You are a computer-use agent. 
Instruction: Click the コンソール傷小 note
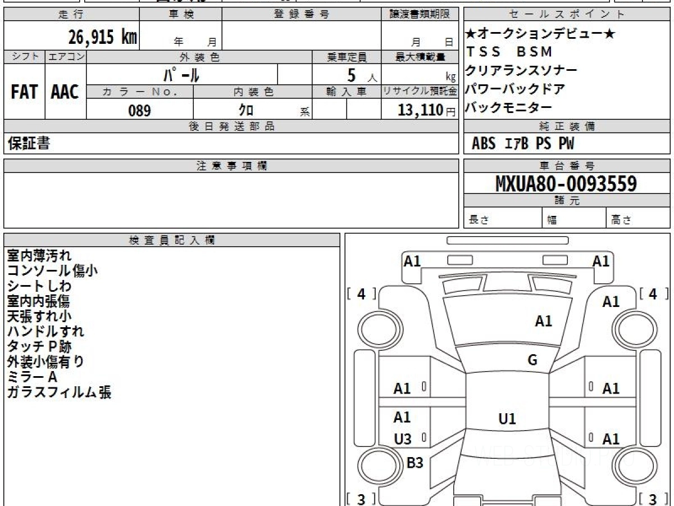52,271
